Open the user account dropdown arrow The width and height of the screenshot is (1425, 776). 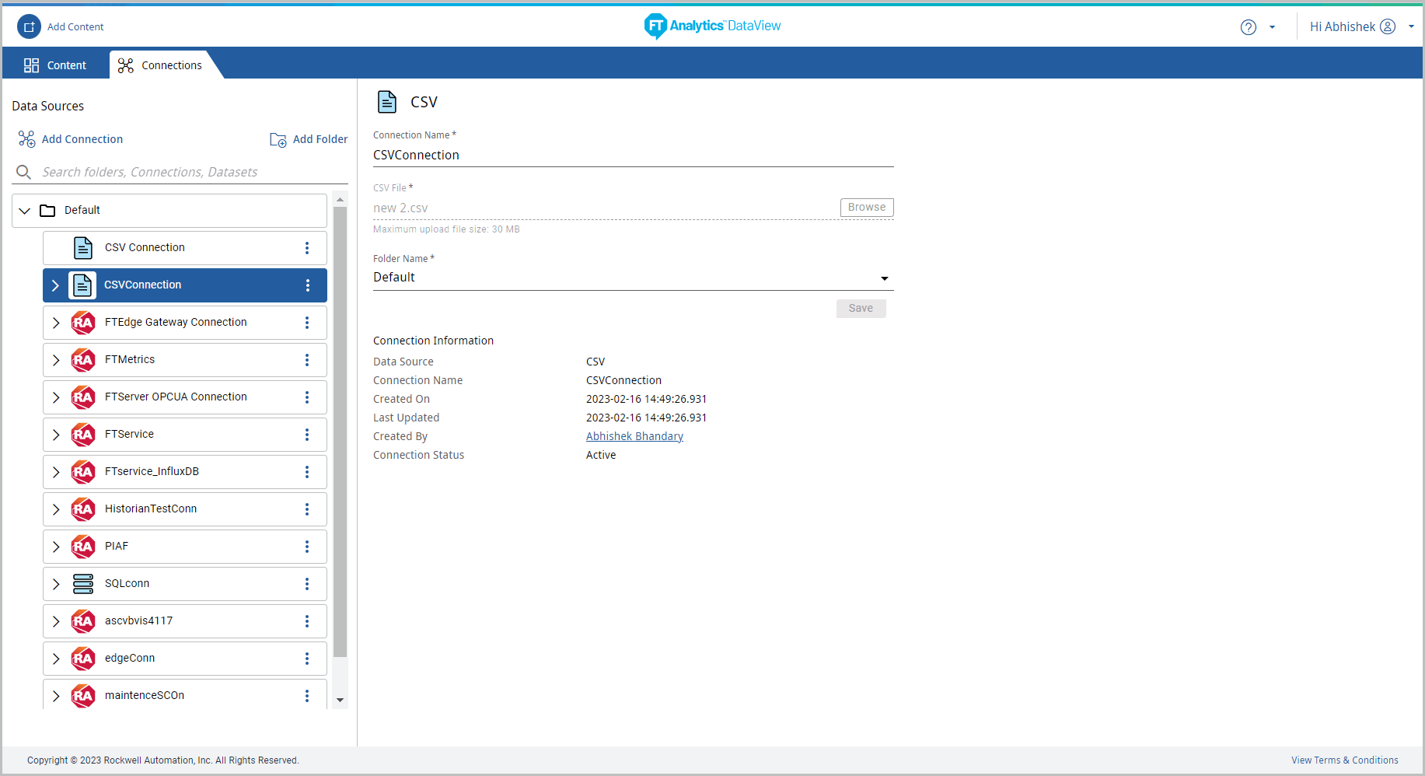coord(1411,26)
